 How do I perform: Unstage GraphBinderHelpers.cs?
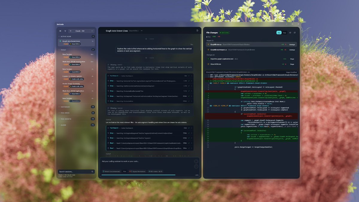292,50
